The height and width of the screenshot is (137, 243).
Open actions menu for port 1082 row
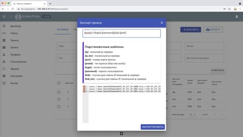[68, 92]
